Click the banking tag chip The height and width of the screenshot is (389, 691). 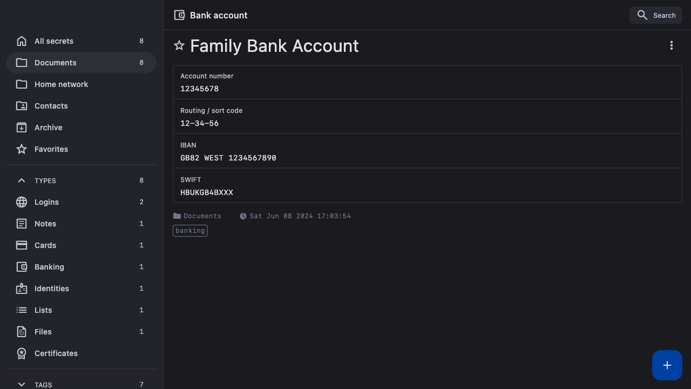(190, 231)
